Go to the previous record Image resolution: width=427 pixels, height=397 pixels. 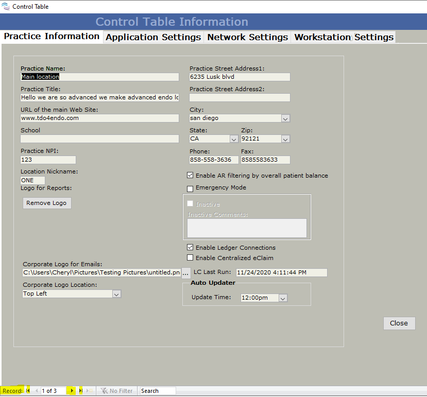(37, 391)
